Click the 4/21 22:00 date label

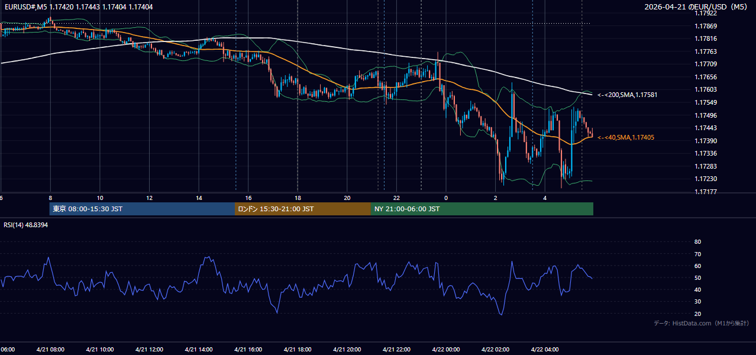[x=396, y=349]
